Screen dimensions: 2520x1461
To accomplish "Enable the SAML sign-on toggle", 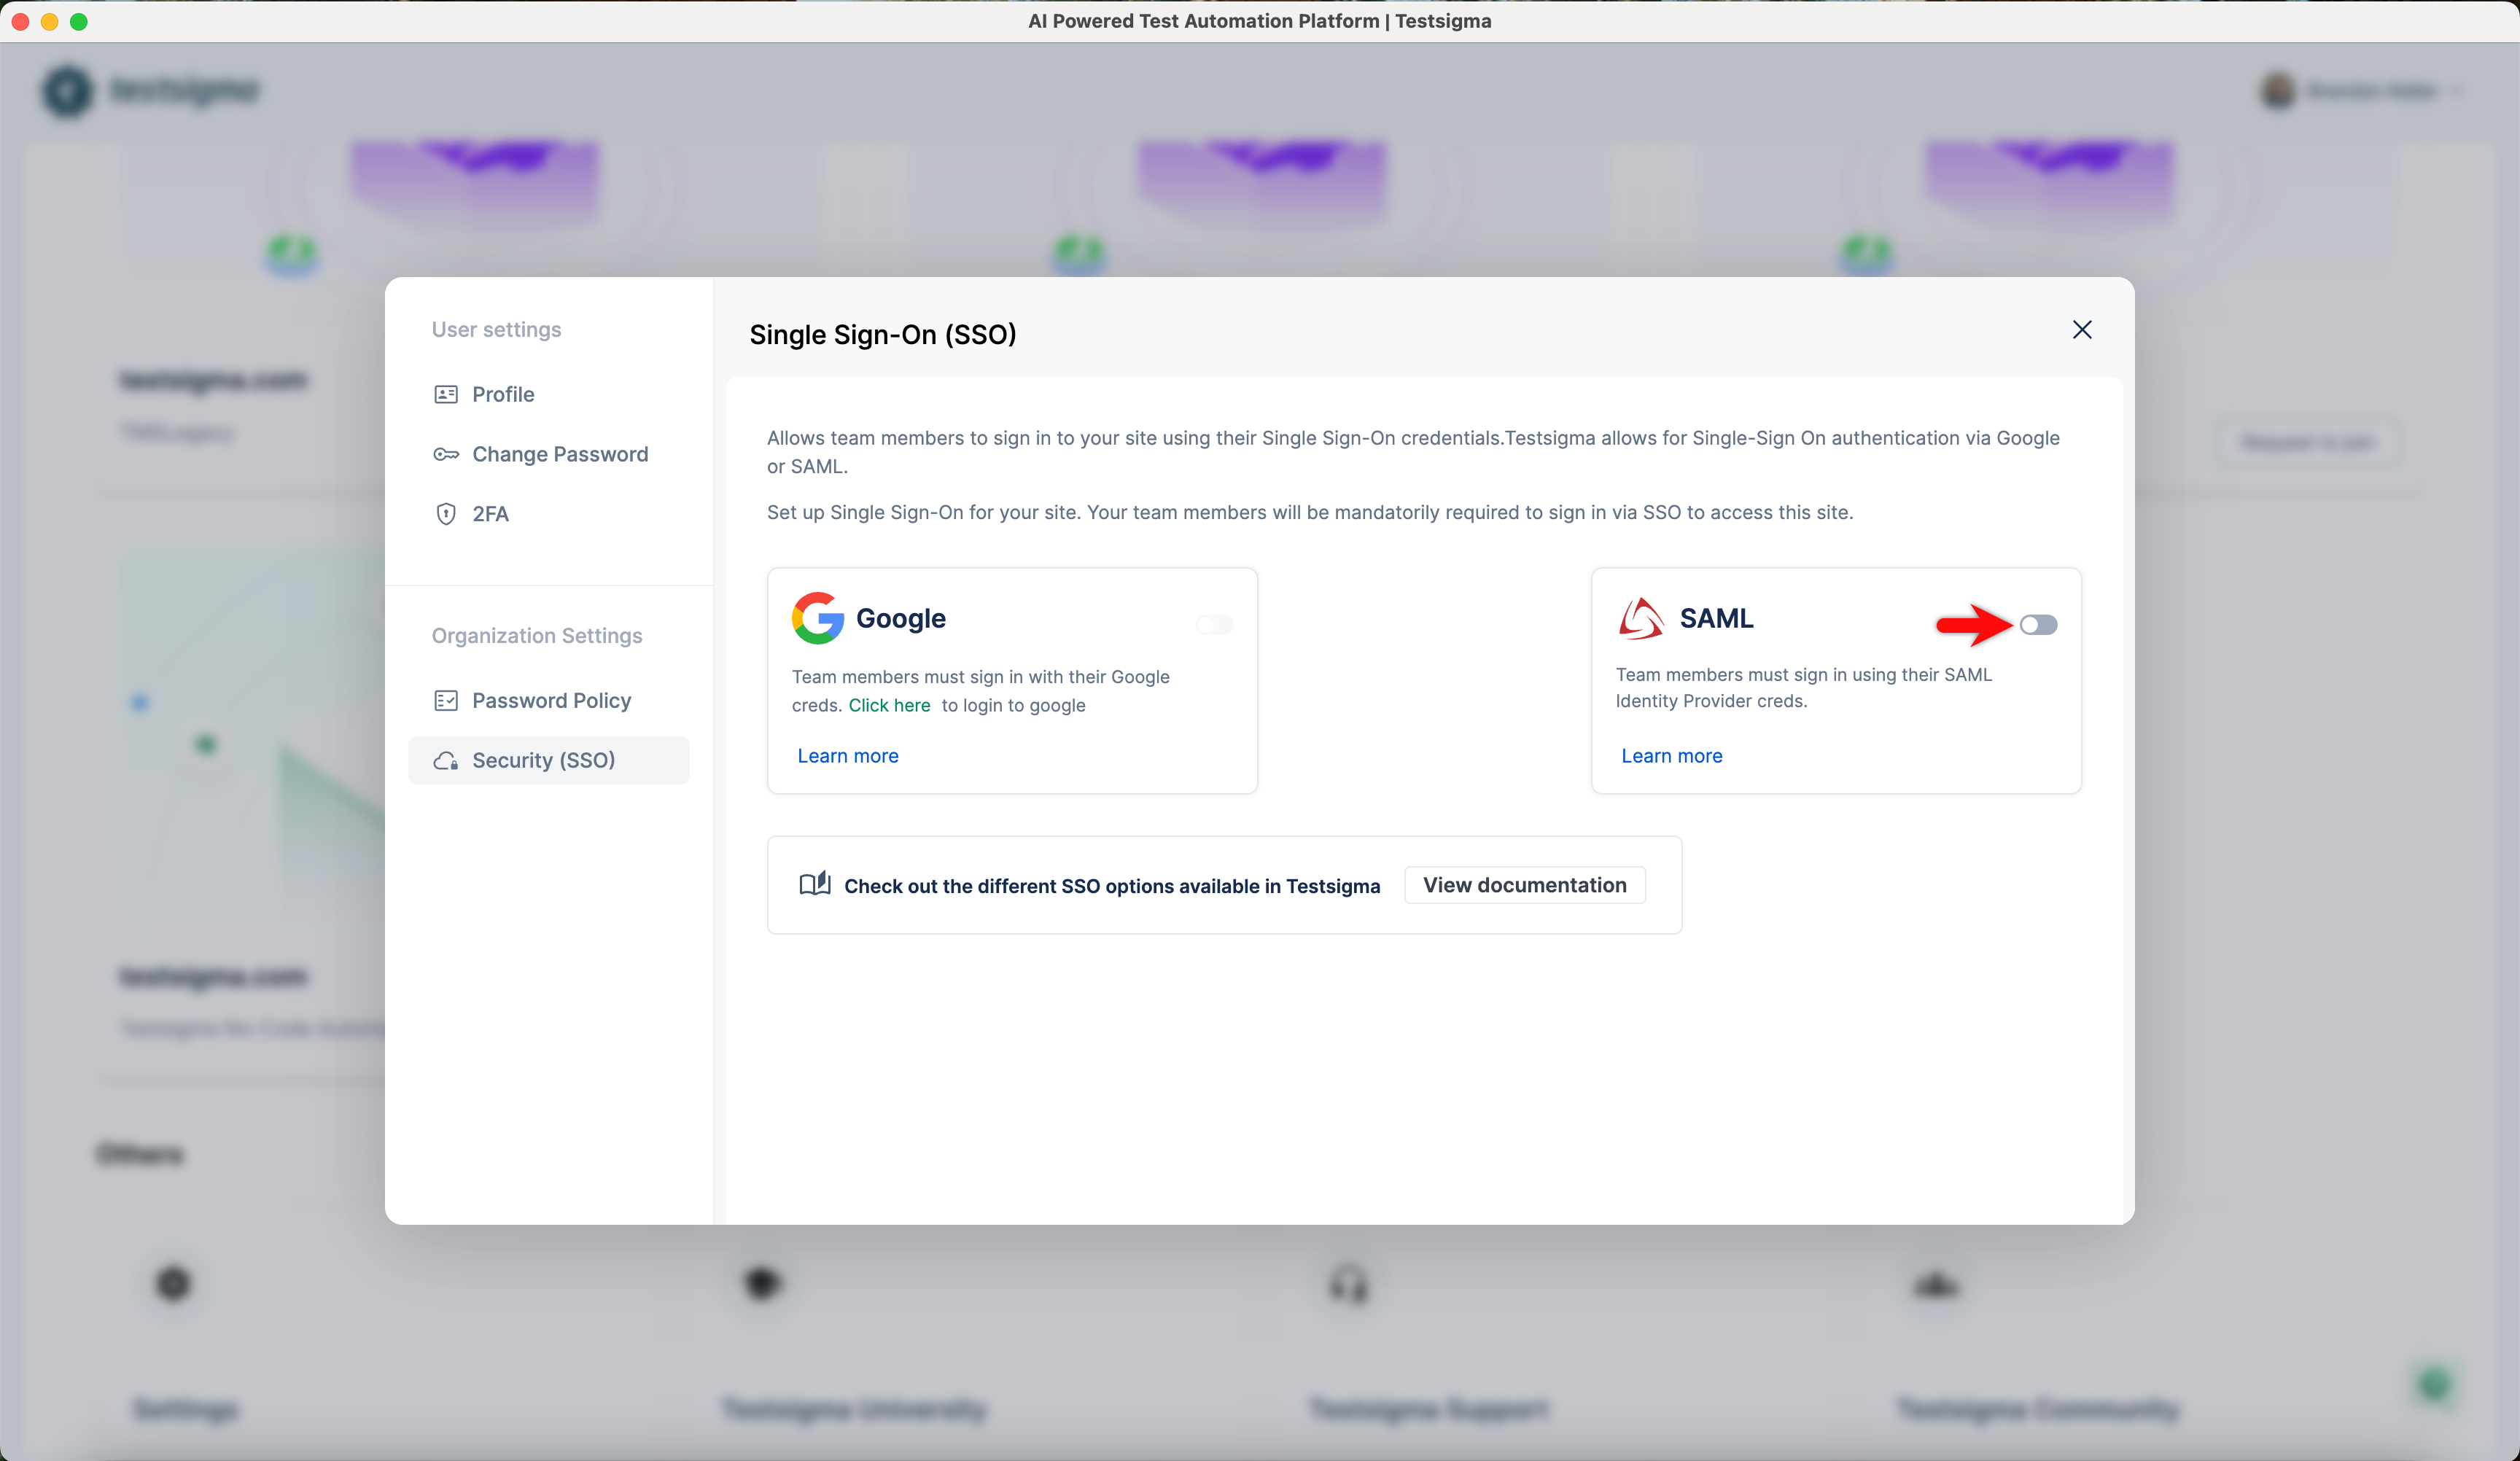I will tap(2038, 625).
